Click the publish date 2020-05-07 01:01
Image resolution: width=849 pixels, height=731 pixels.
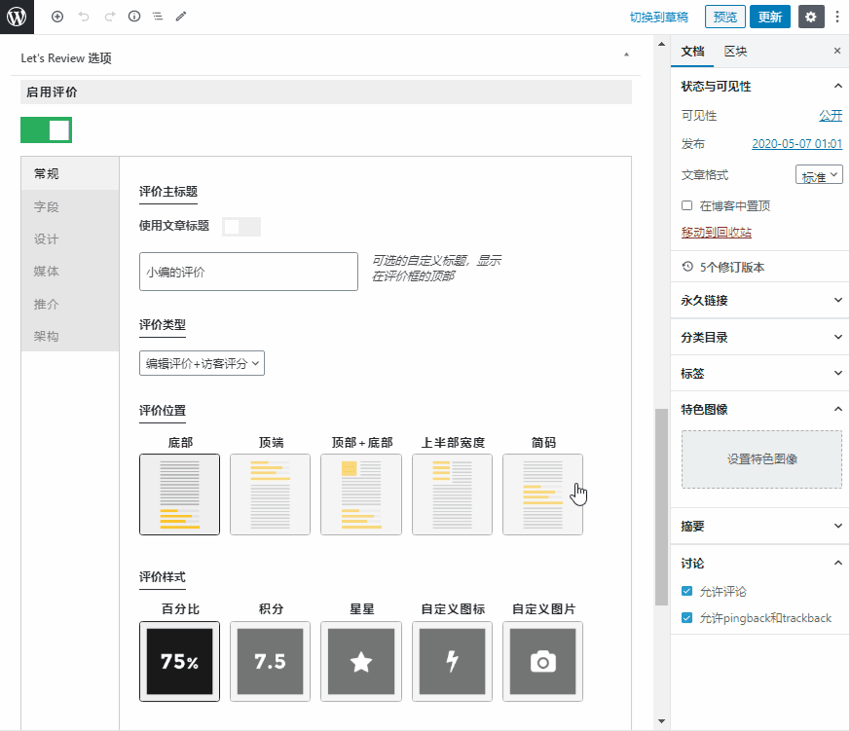pyautogui.click(x=797, y=143)
